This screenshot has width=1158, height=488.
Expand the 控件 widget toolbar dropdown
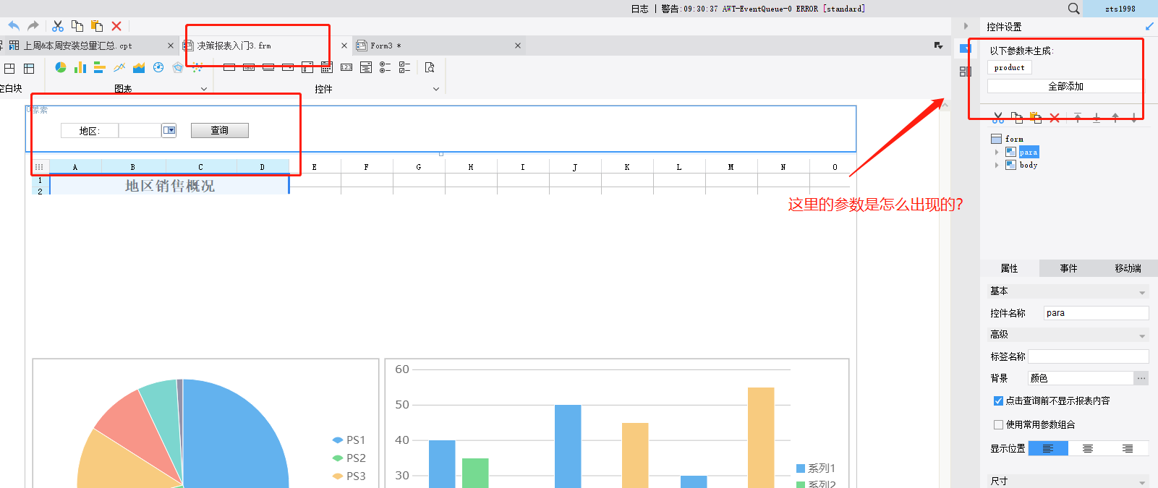coord(436,89)
